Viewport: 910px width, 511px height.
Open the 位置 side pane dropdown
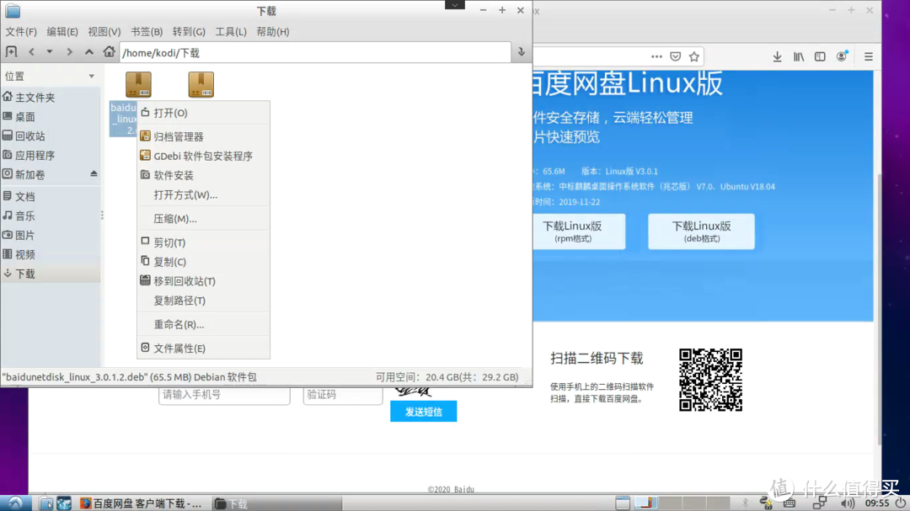[91, 76]
